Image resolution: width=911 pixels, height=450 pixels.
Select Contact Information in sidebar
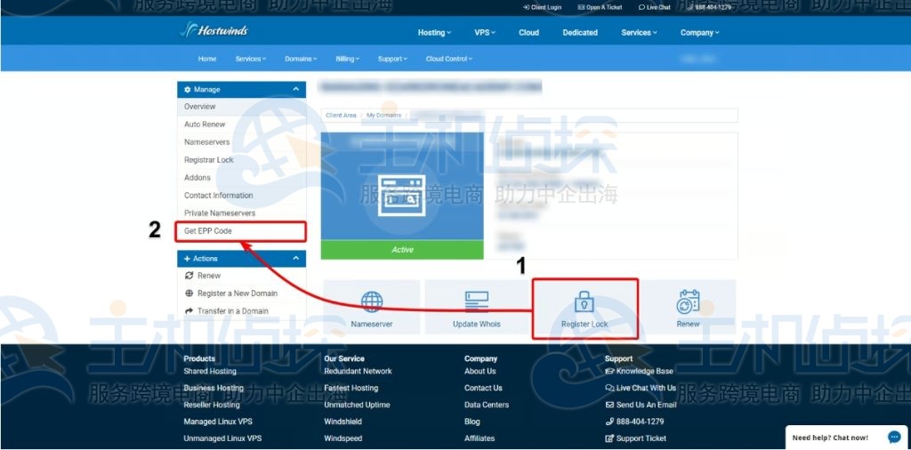click(x=241, y=196)
